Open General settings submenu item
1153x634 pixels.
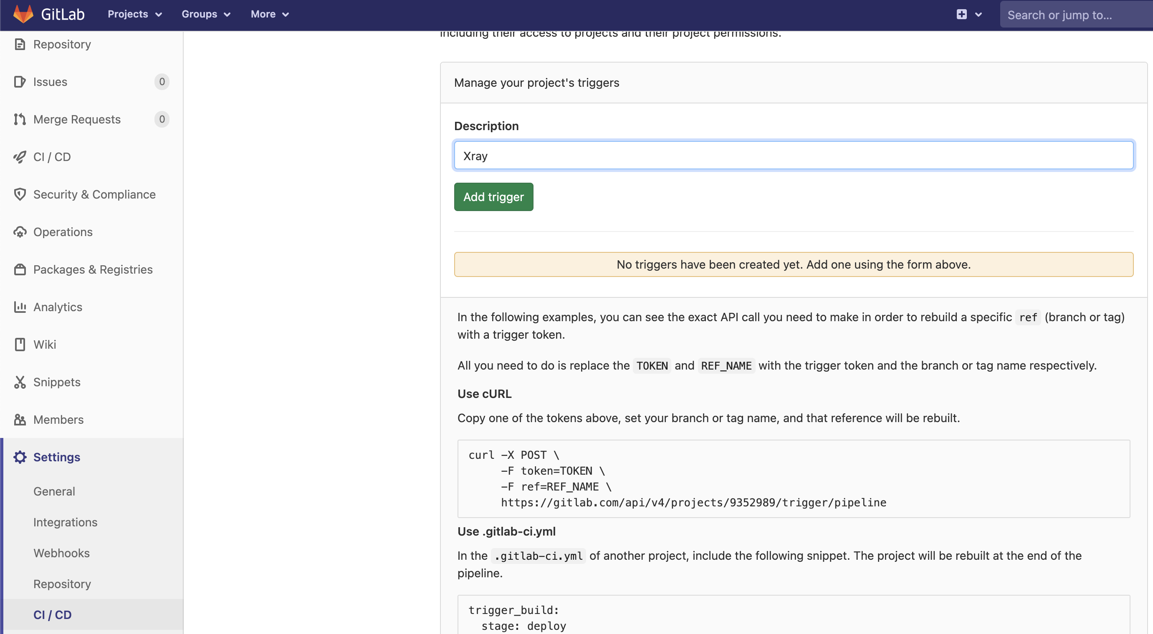point(54,491)
